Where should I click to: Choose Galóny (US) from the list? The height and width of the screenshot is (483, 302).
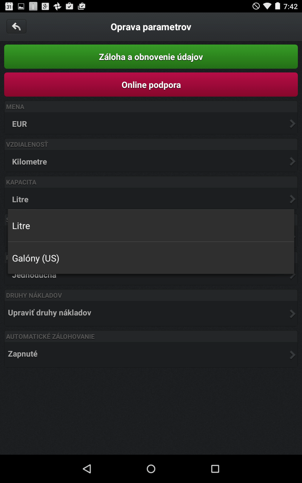coord(151,258)
